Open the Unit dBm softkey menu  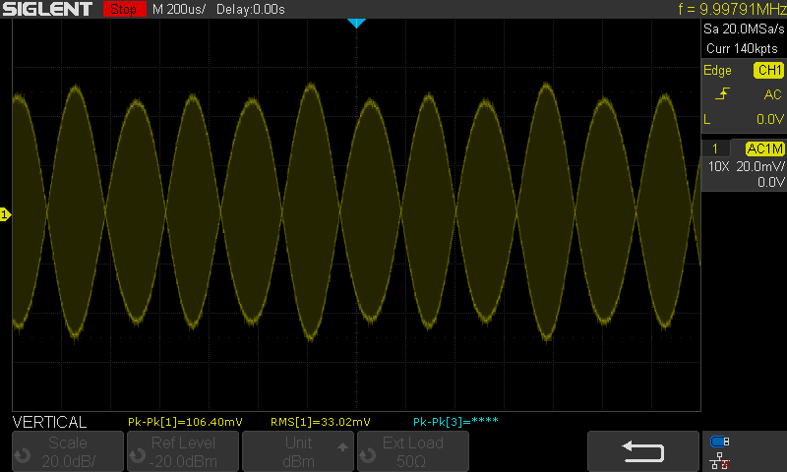pyautogui.click(x=298, y=451)
